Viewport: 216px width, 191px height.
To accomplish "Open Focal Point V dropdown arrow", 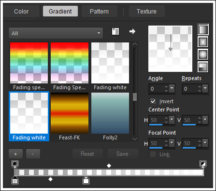I will pos(205,143).
